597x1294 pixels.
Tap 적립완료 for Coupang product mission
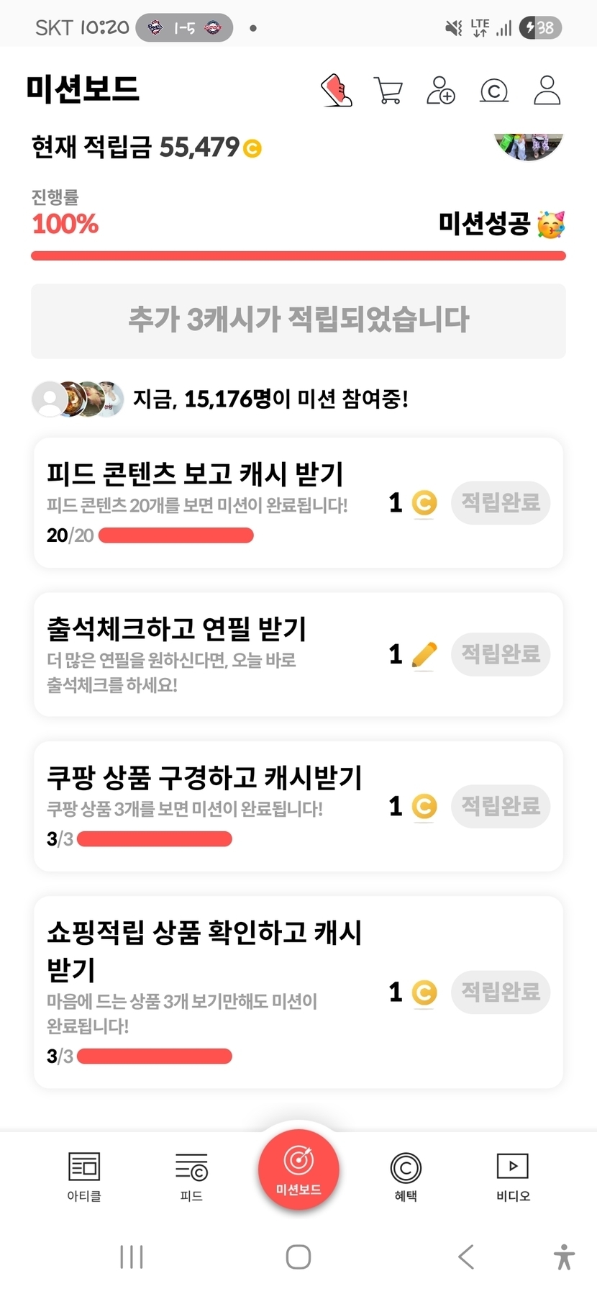(x=501, y=806)
